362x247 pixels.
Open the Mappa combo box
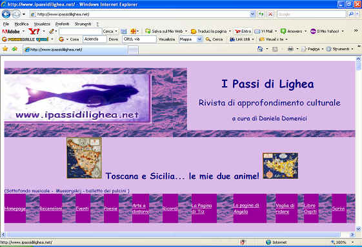coord(190,39)
